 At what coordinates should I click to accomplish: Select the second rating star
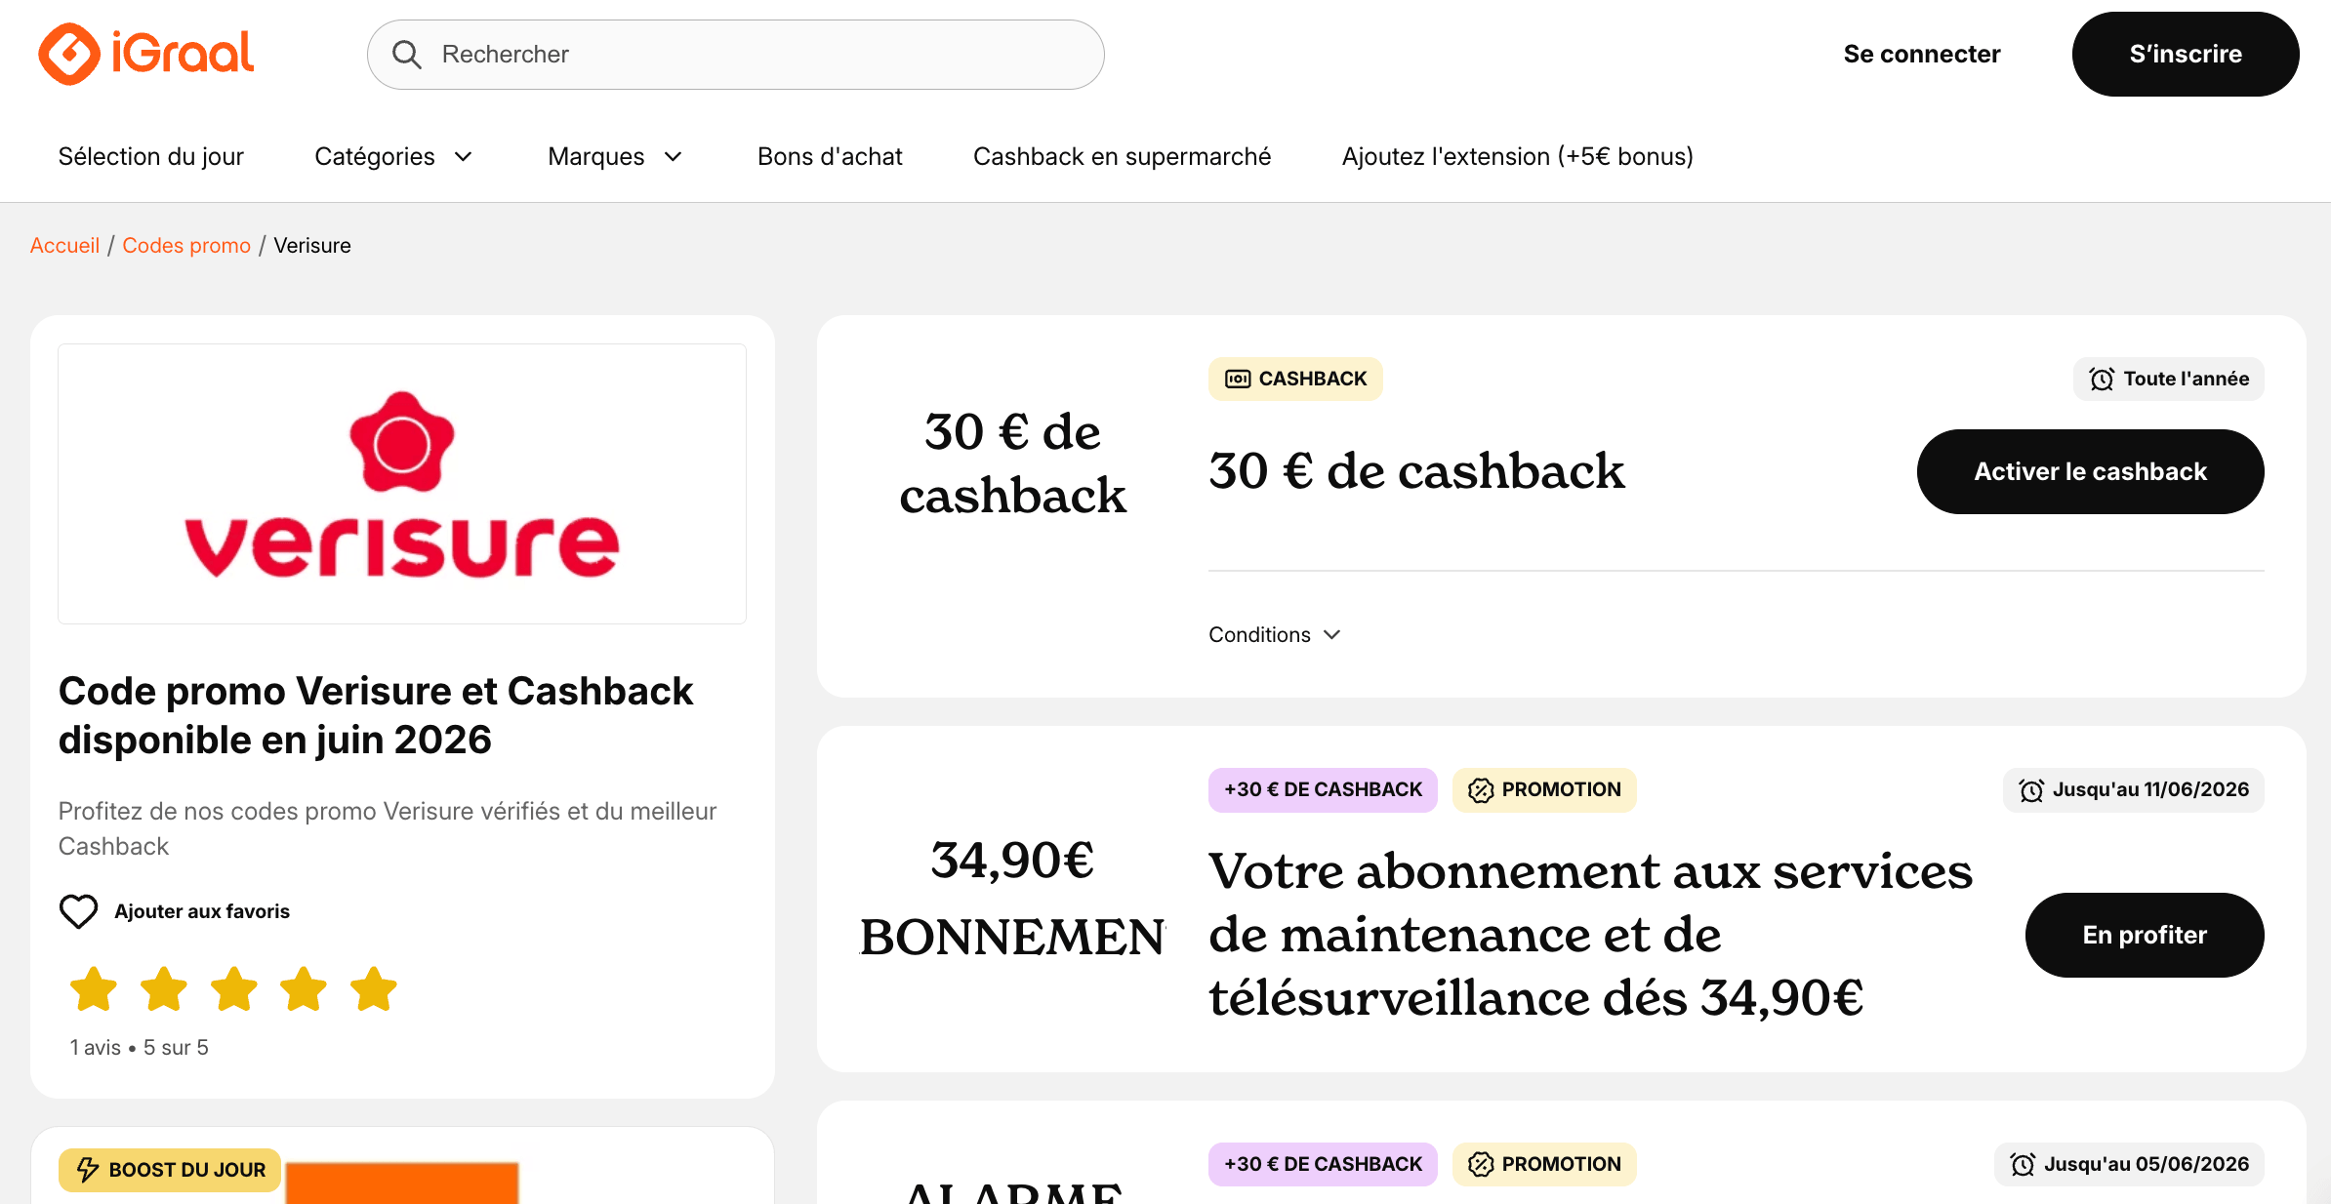click(x=164, y=989)
